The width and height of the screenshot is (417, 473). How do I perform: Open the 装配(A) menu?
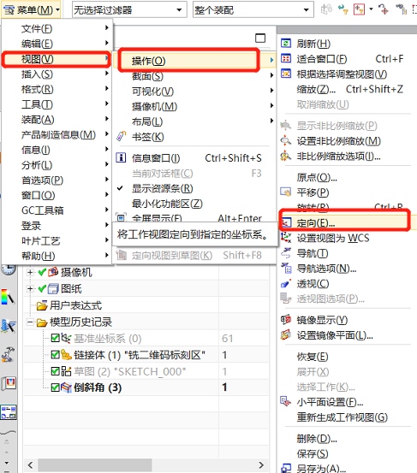click(57, 120)
